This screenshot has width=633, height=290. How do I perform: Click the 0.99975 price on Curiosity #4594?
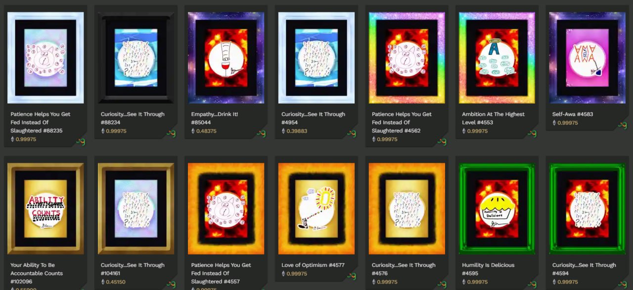(567, 282)
